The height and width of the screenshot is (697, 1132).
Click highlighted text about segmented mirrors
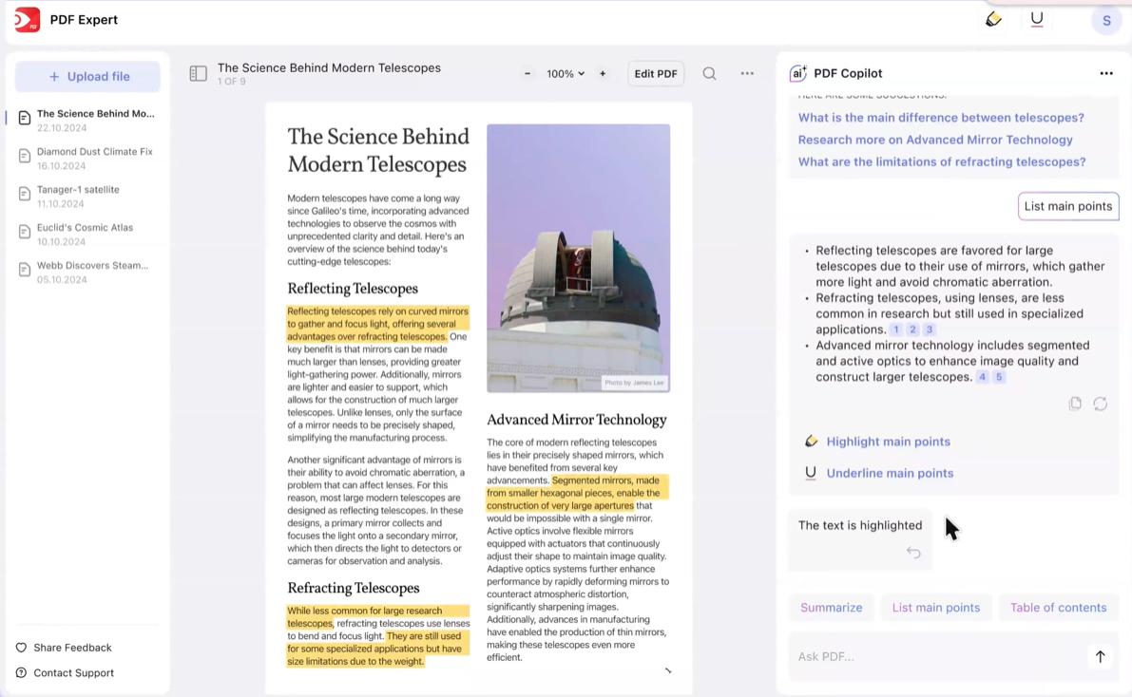(578, 493)
